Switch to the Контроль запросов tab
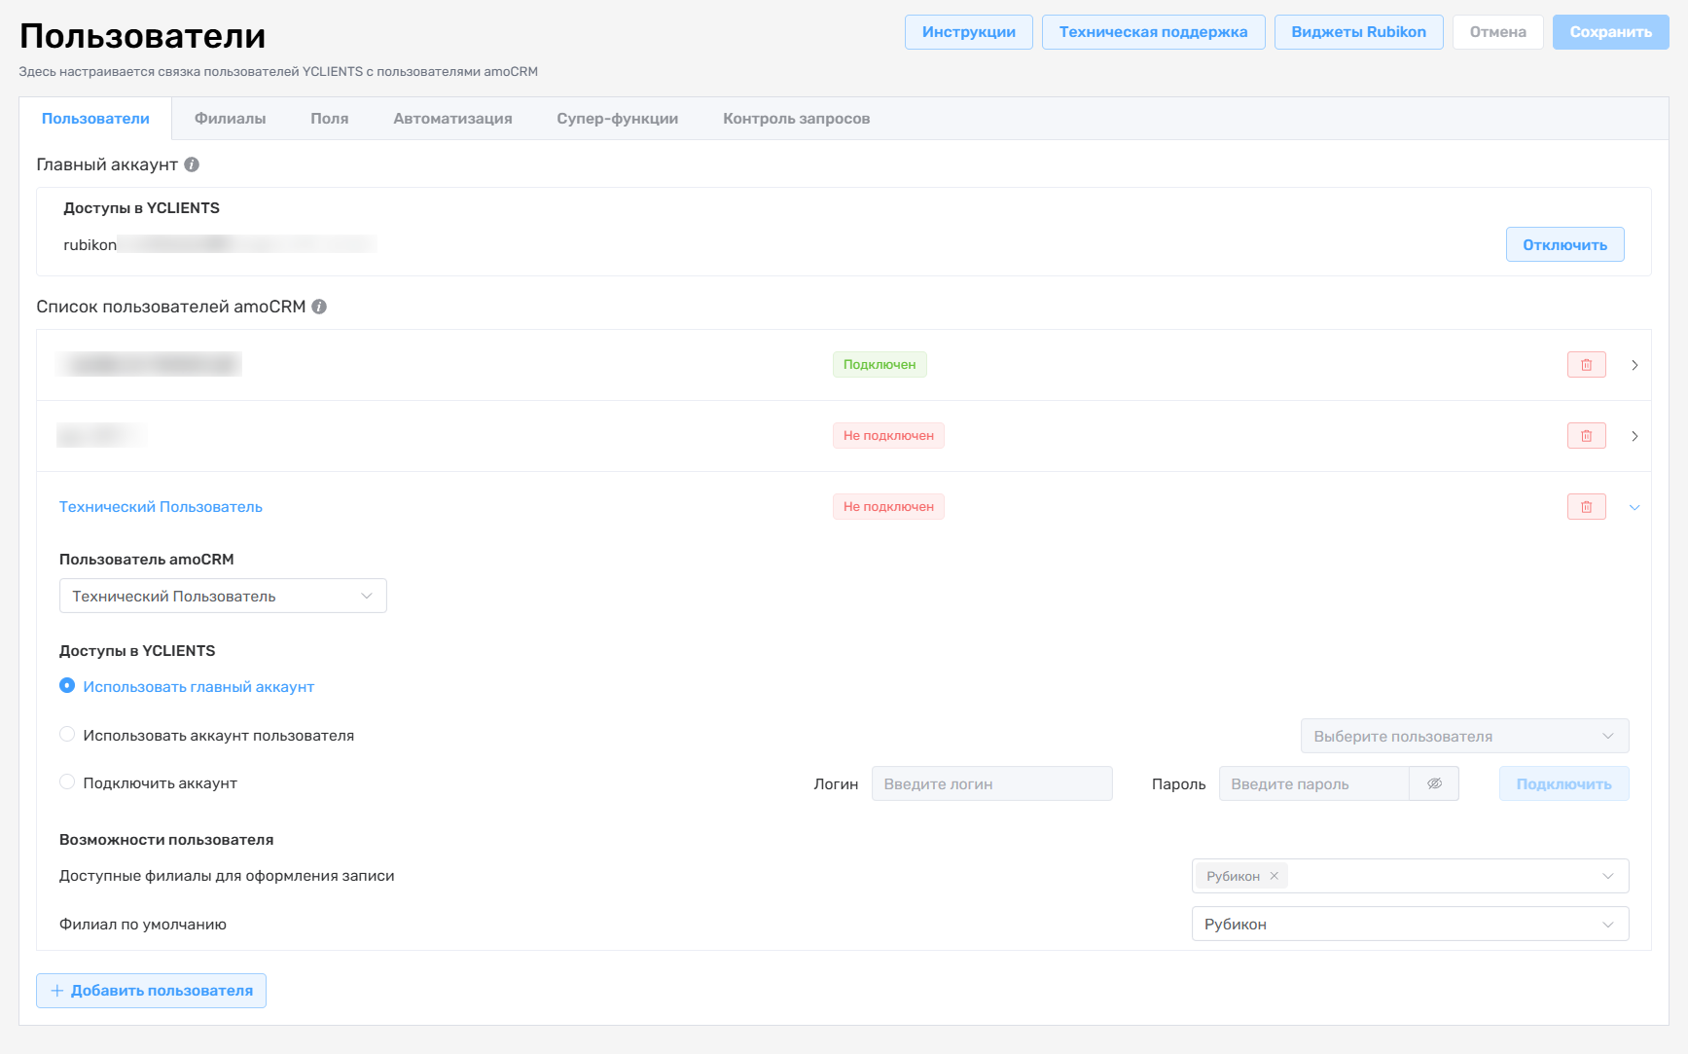 coord(796,119)
